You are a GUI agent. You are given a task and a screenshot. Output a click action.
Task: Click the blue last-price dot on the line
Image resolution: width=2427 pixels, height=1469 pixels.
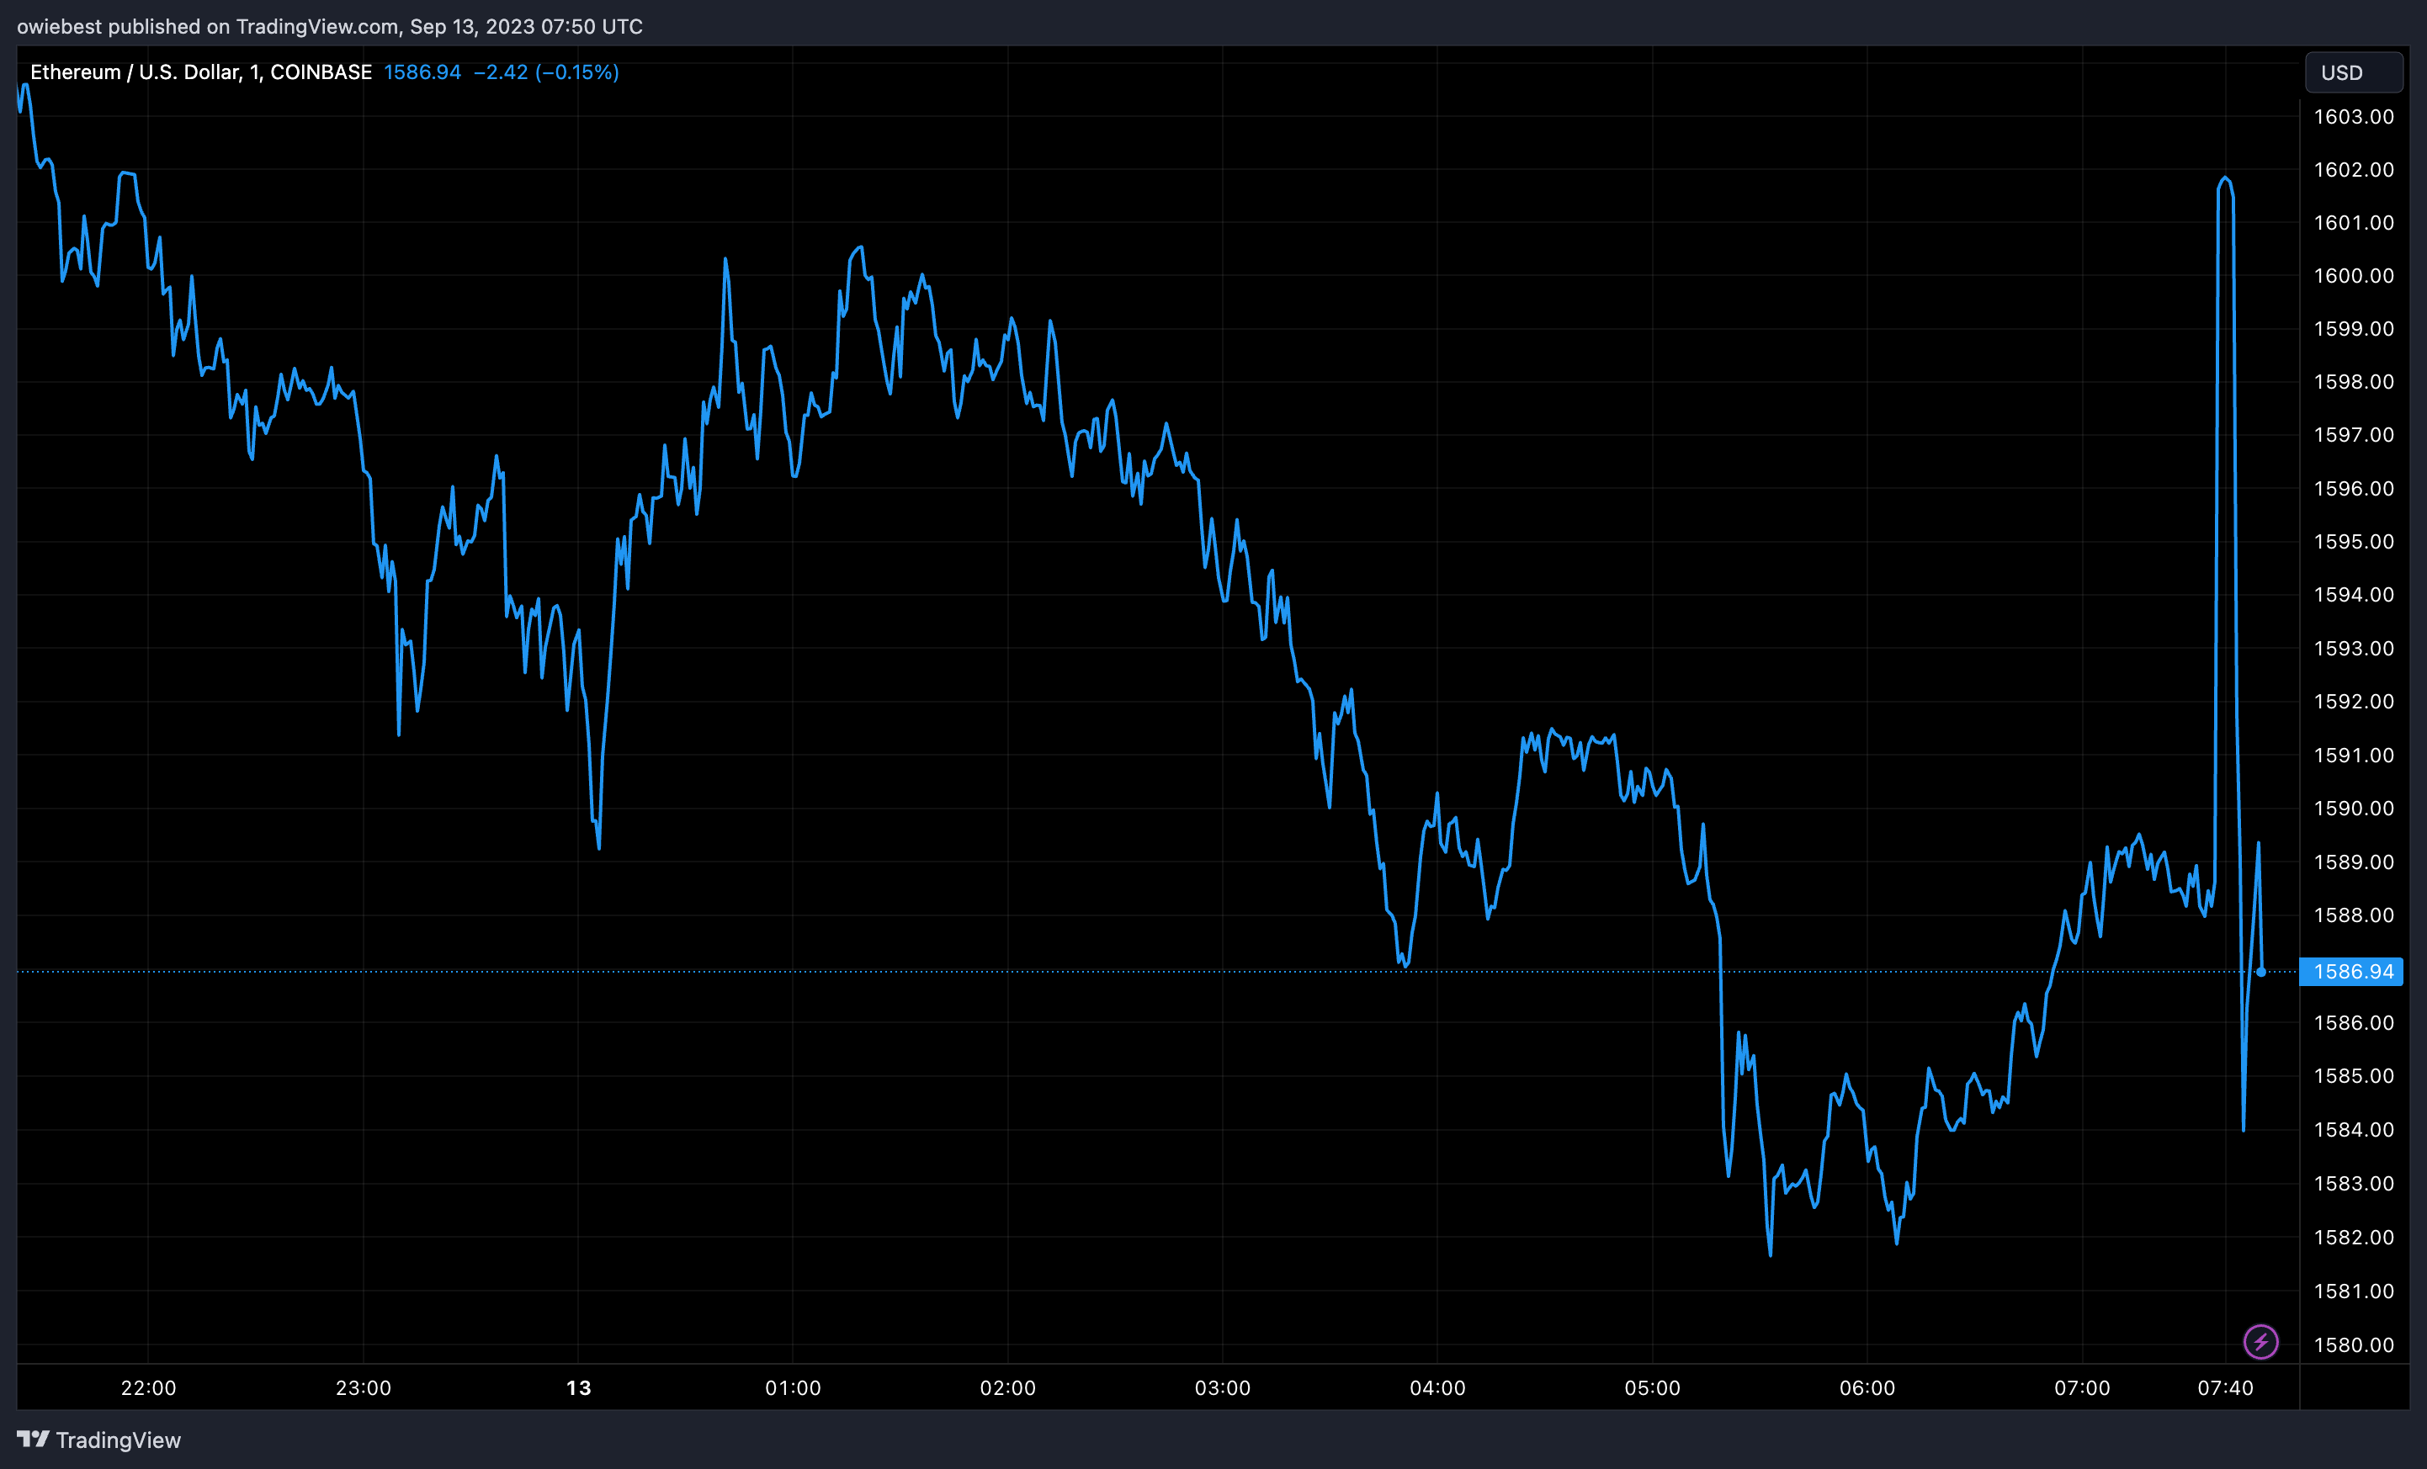coord(2260,972)
